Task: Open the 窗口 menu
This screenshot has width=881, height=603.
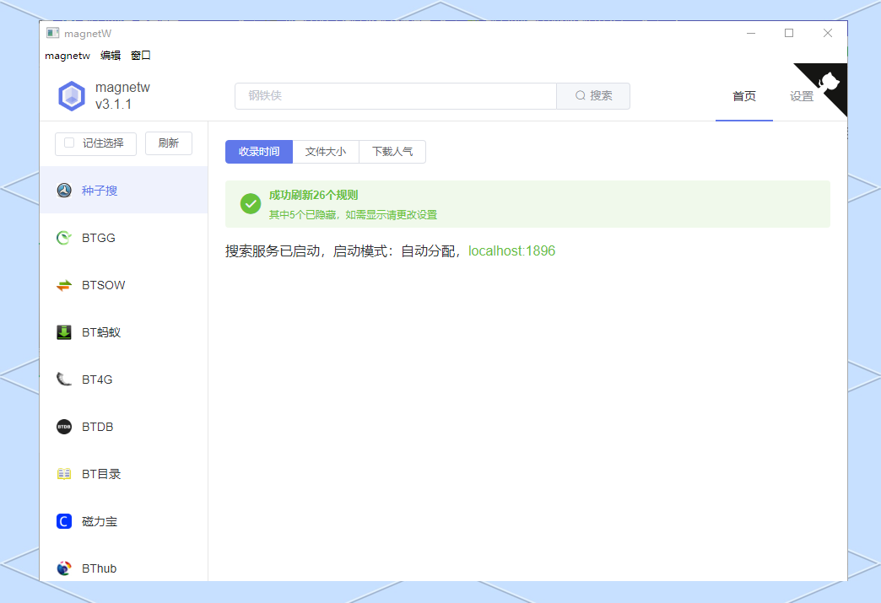Action: (x=140, y=56)
